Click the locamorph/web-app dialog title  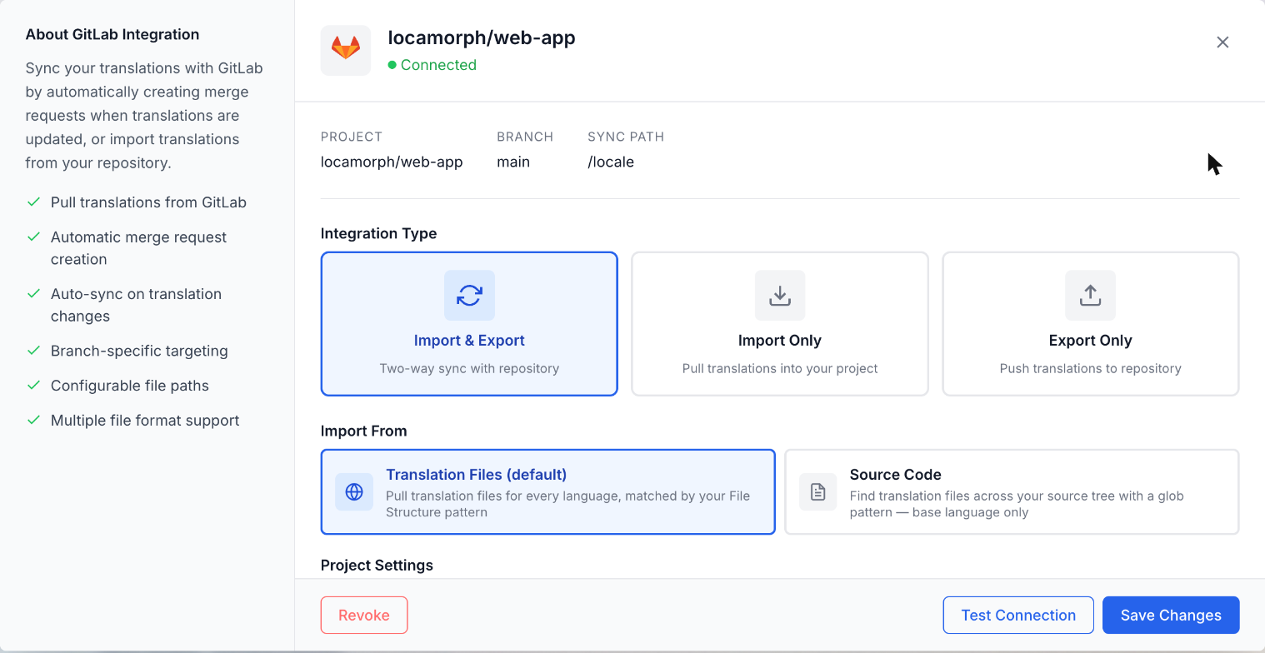(482, 37)
